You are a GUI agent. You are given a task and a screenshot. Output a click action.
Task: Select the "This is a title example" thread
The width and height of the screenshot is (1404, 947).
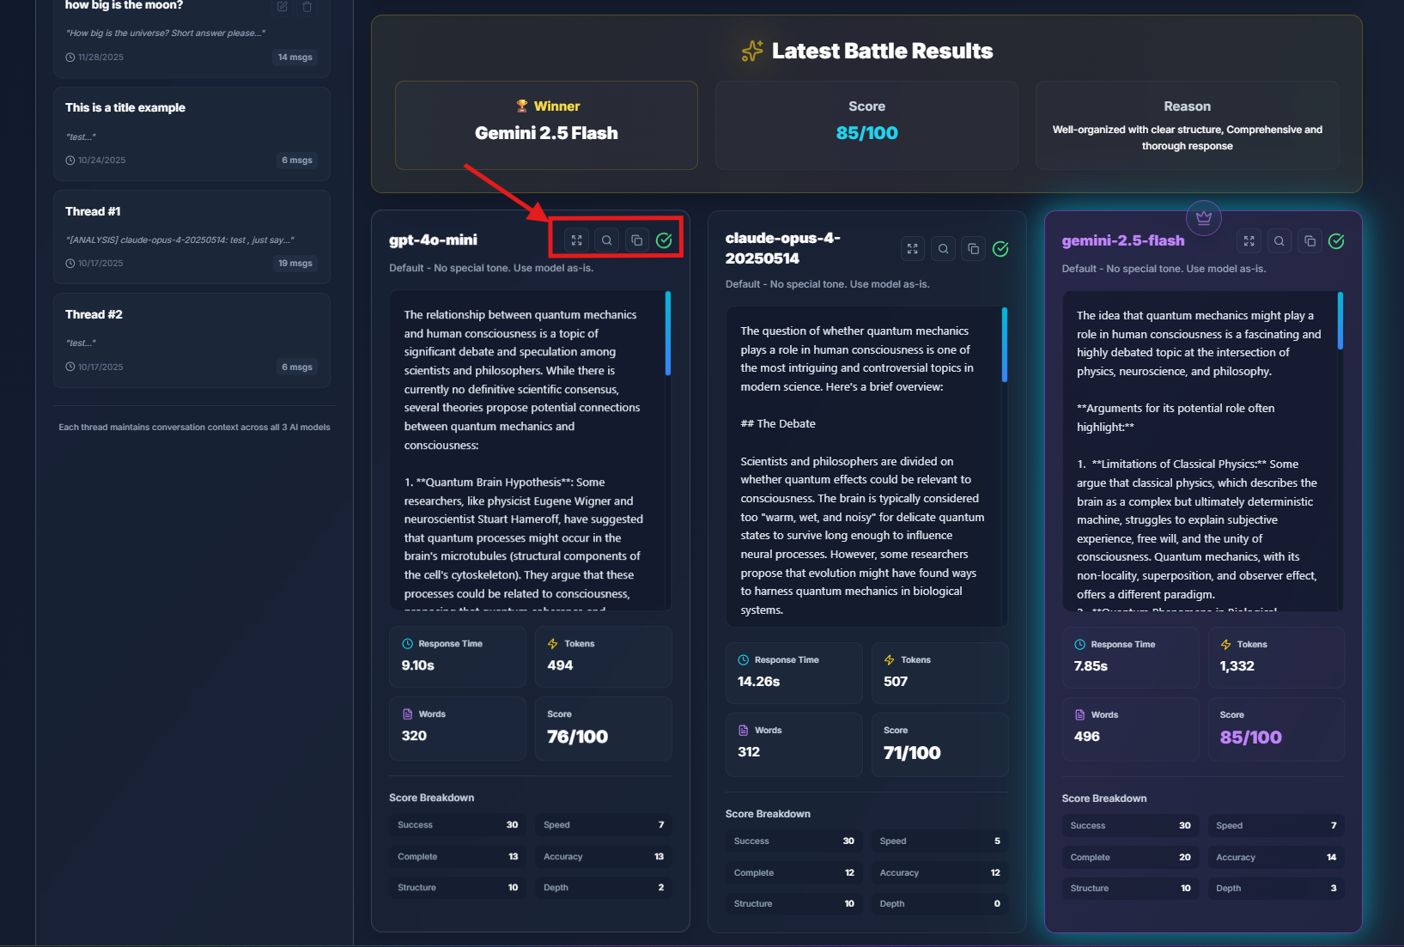[x=191, y=133]
